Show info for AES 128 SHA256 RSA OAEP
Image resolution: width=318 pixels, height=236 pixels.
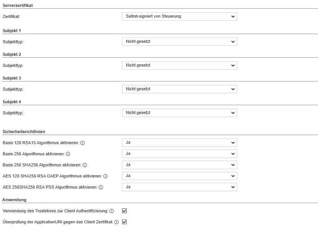pos(106,176)
